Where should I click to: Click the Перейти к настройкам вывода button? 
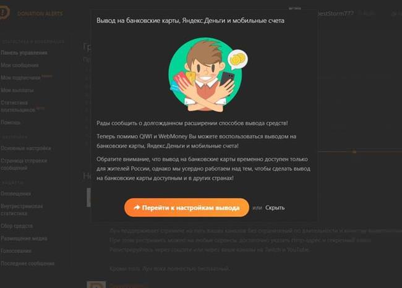coord(187,208)
